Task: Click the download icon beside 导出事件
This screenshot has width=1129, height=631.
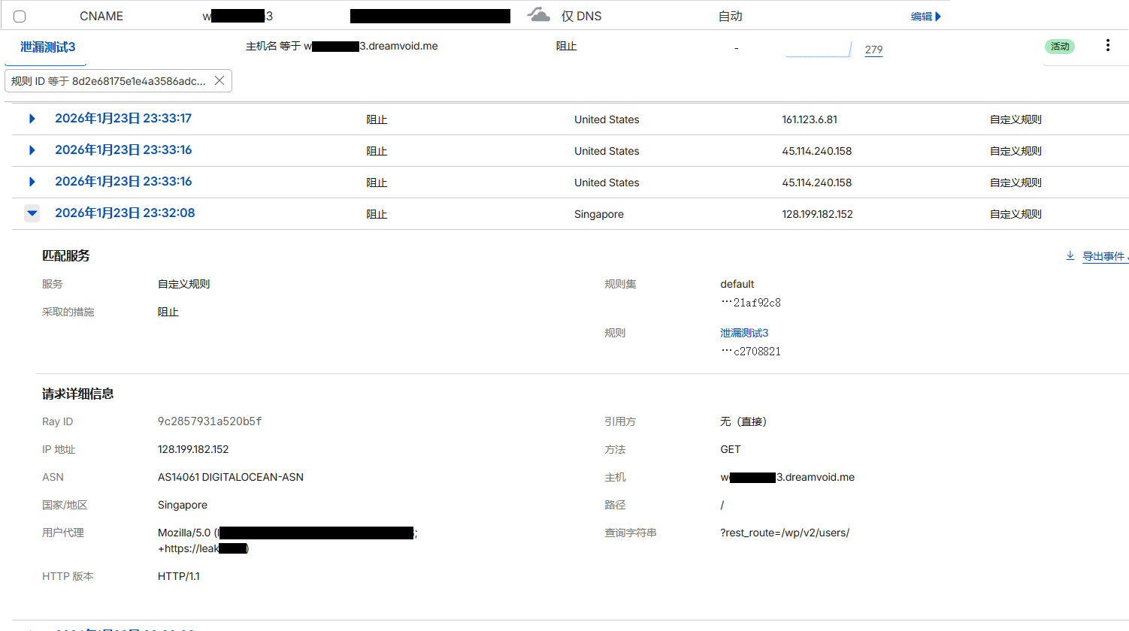Action: tap(1070, 256)
